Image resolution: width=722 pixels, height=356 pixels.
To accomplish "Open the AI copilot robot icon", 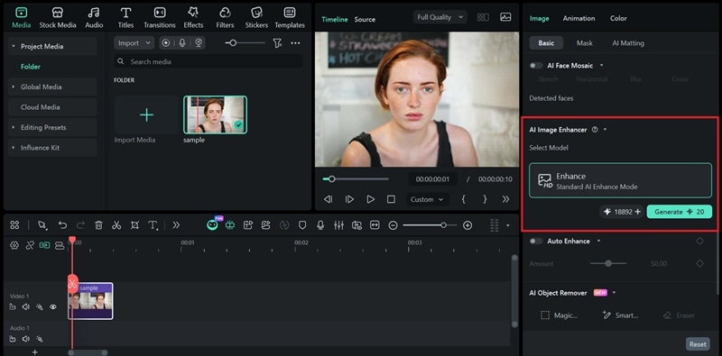I will (x=212, y=224).
